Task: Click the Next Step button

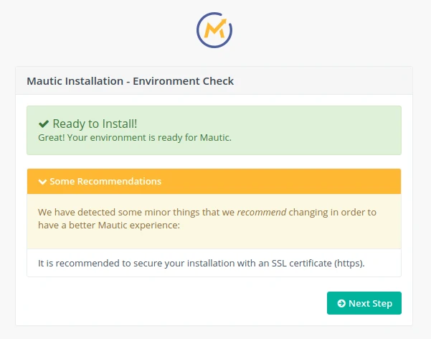Action: [x=364, y=303]
